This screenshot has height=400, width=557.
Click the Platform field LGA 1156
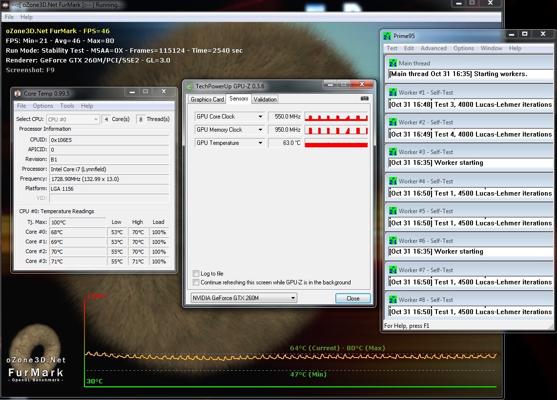(109, 189)
